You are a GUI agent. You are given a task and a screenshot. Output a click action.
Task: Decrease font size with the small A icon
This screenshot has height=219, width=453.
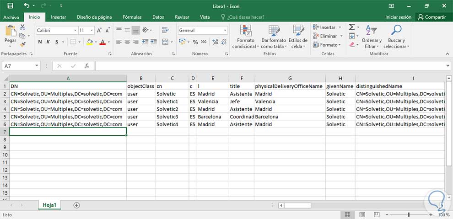[108, 30]
